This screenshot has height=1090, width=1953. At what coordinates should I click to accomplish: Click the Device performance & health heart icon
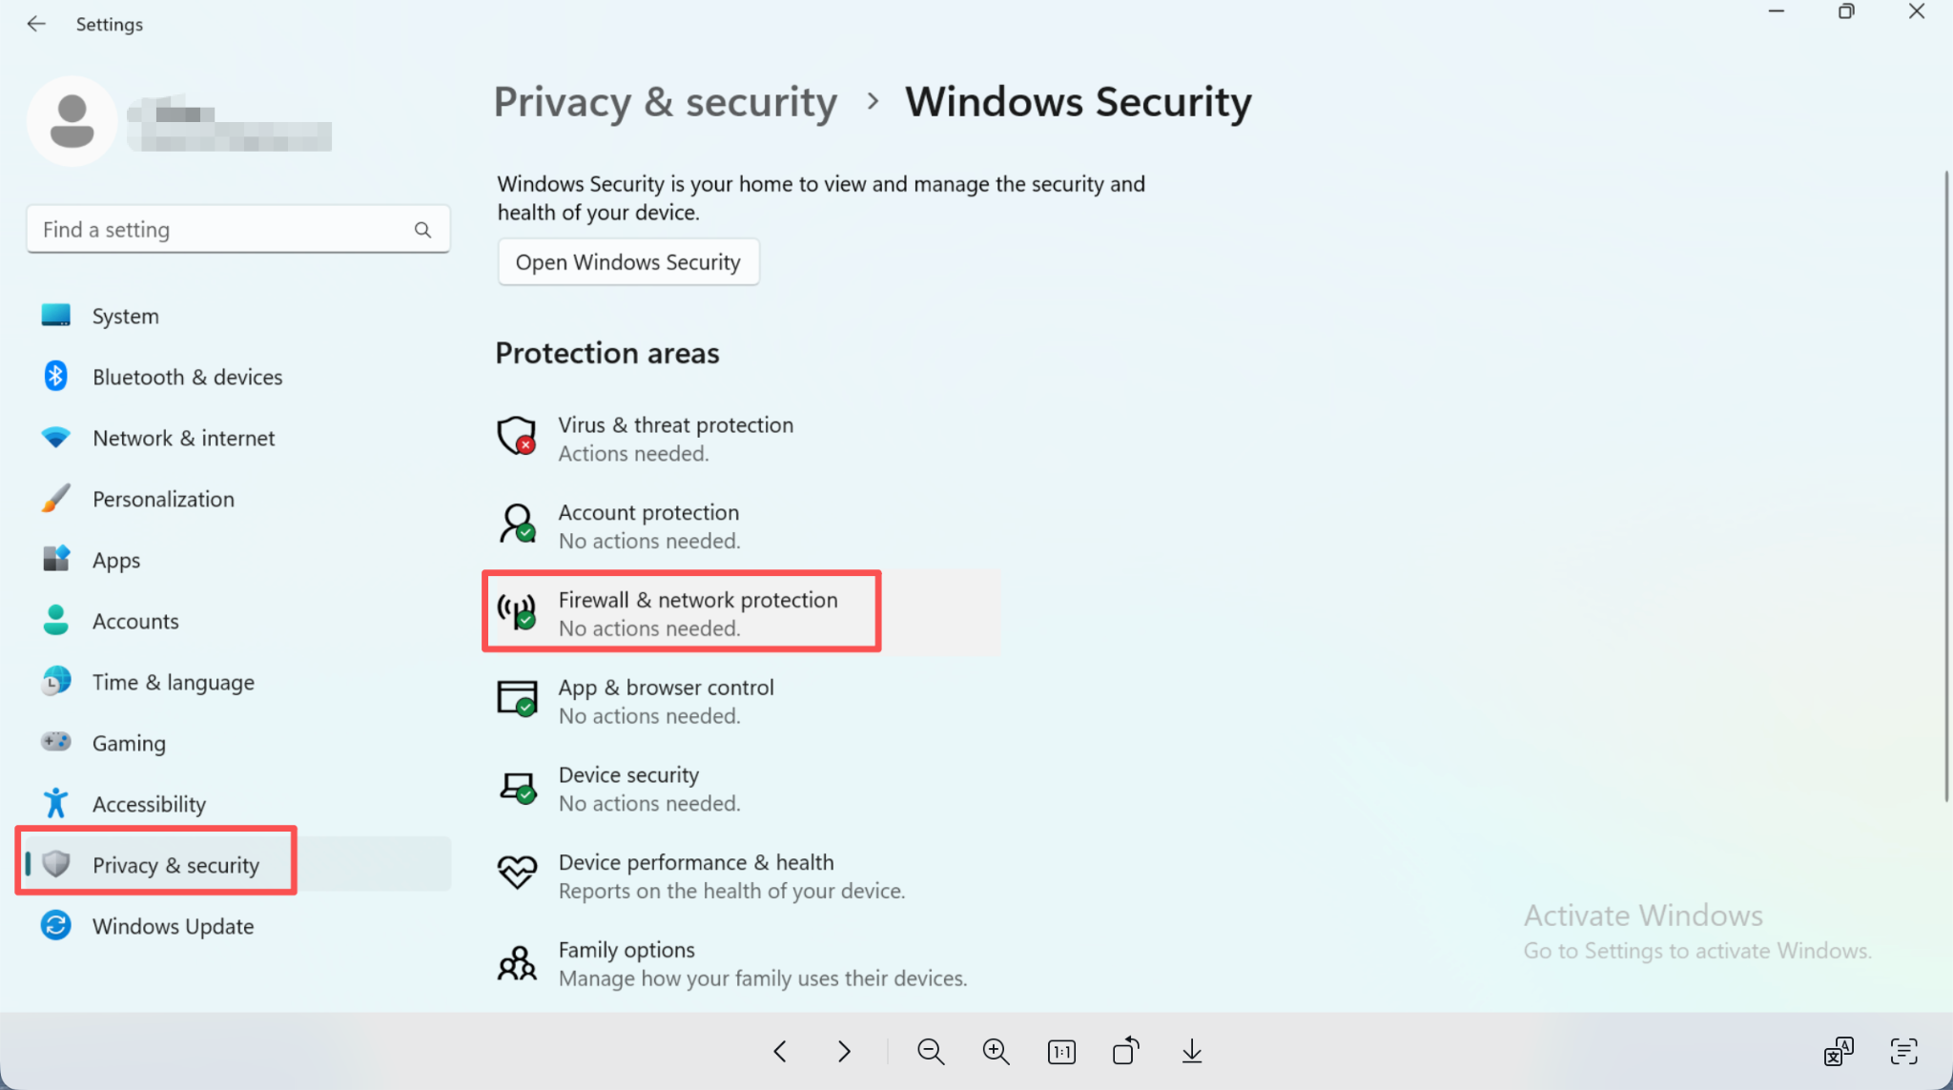[x=517, y=873]
